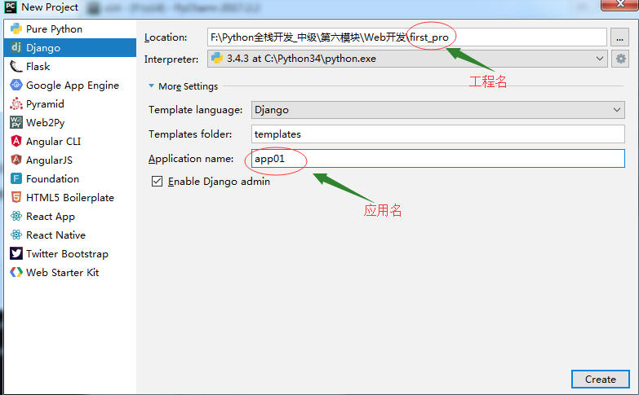Choose Flask project type
This screenshot has height=395, width=639.
point(70,66)
